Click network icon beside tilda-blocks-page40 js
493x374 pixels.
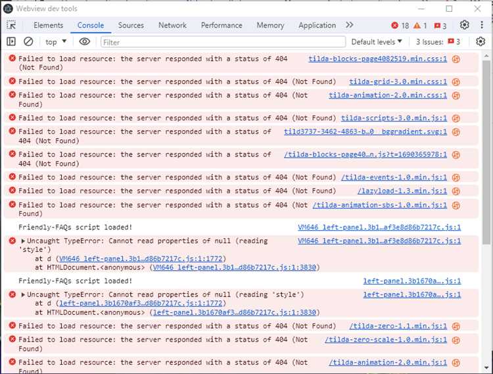pyautogui.click(x=456, y=155)
